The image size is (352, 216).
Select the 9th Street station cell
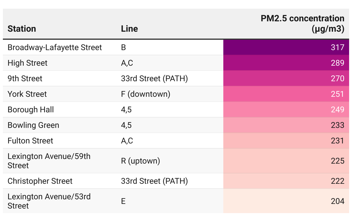[25, 79]
